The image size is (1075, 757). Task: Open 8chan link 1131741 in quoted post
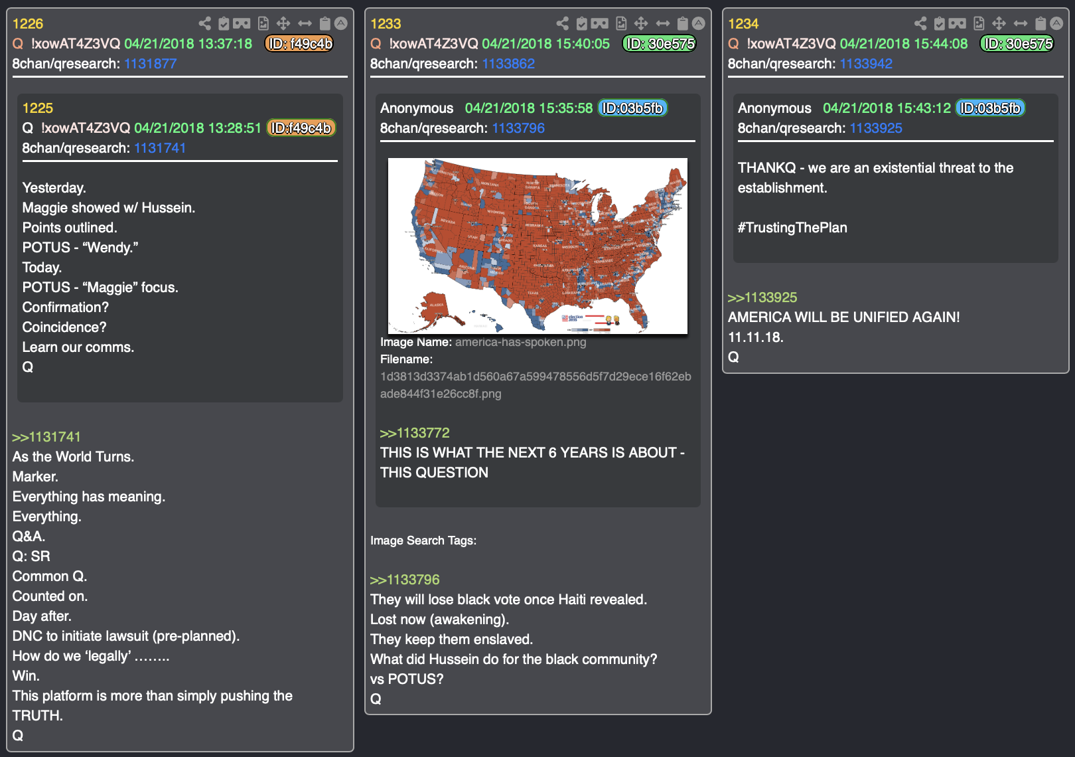pos(160,148)
